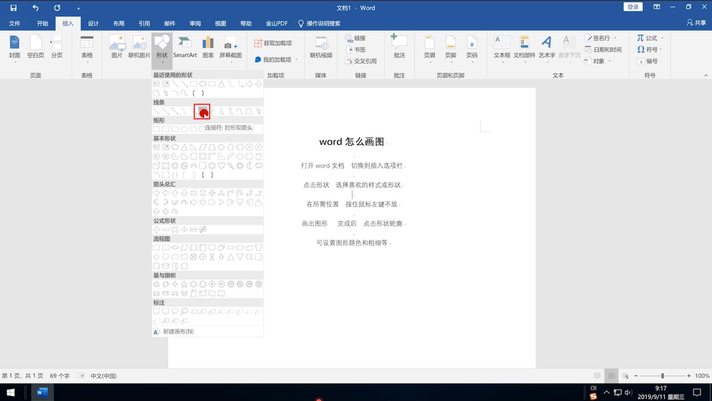Open ribbon display options
The height and width of the screenshot is (401, 712).
657,7
